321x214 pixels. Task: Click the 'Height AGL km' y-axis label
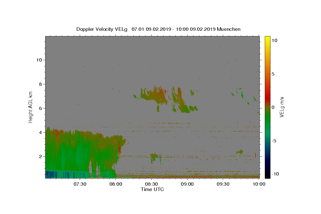(31, 107)
